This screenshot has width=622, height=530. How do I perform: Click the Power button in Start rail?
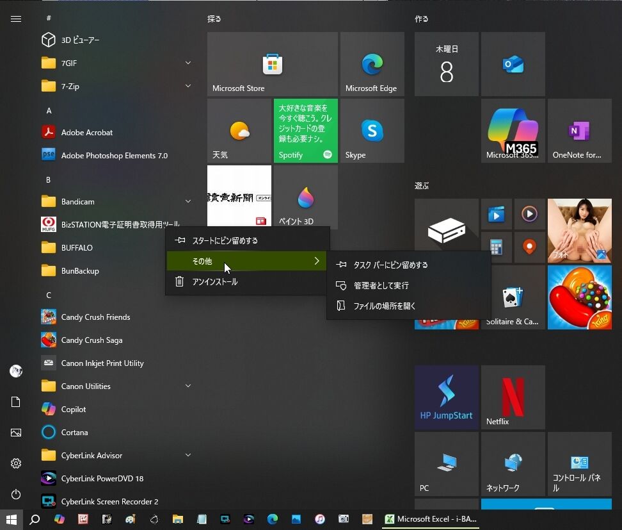(16, 494)
